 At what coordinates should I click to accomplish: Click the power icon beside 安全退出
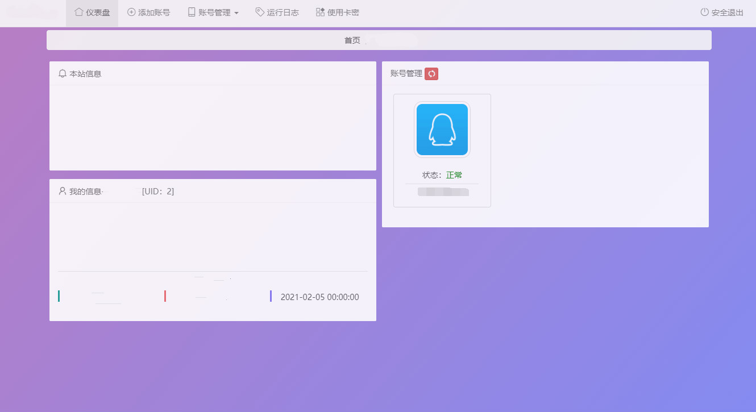pos(705,12)
